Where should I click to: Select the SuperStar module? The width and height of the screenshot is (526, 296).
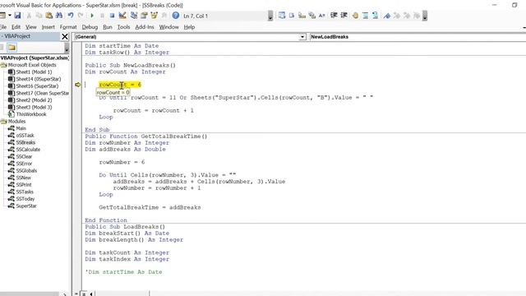[26, 206]
